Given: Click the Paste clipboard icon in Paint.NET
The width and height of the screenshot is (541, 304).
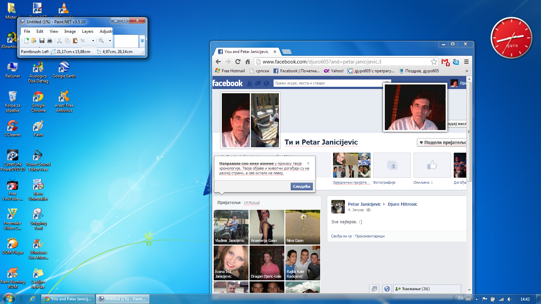Looking at the screenshot, I should [x=75, y=41].
